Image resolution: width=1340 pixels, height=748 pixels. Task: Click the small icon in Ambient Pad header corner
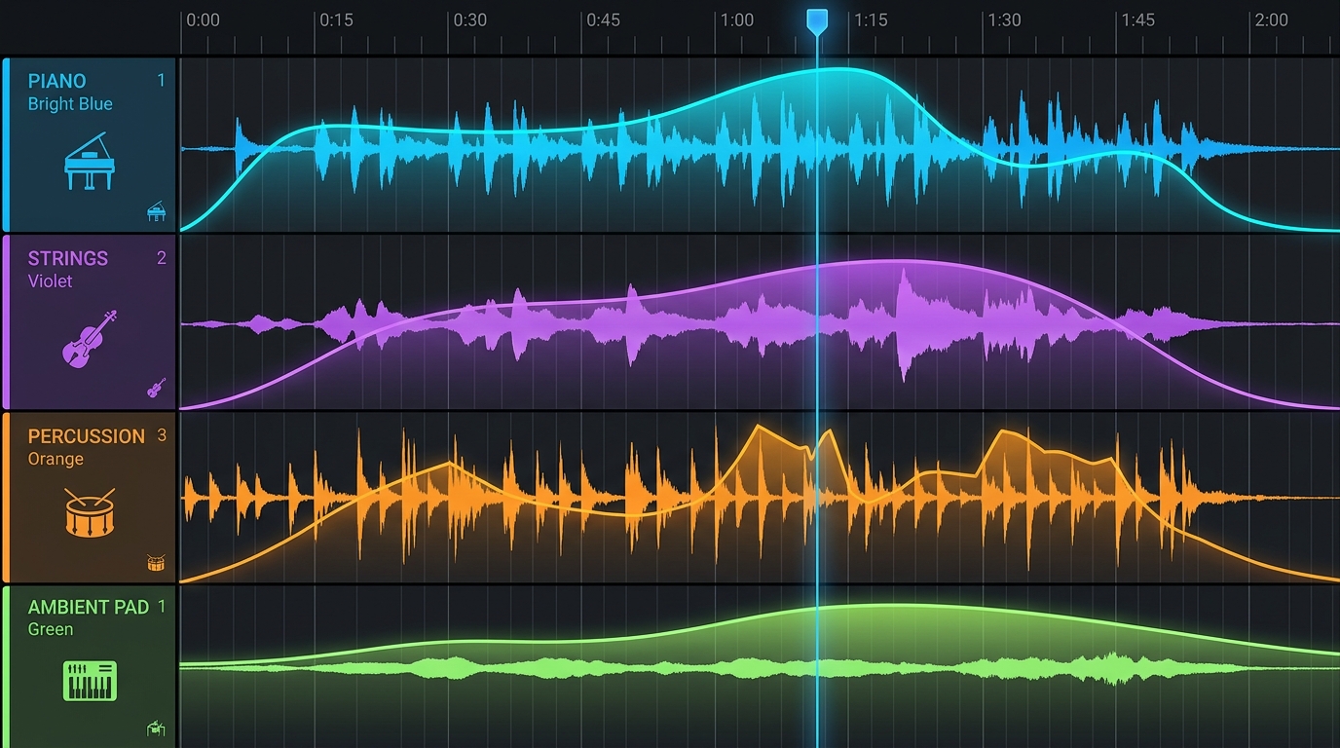[156, 729]
